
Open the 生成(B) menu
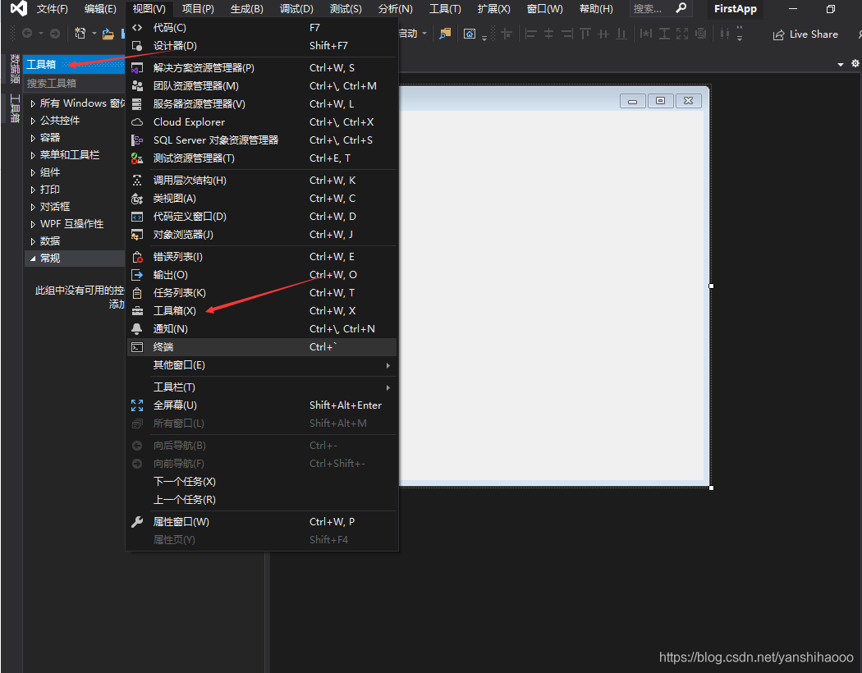(x=247, y=9)
